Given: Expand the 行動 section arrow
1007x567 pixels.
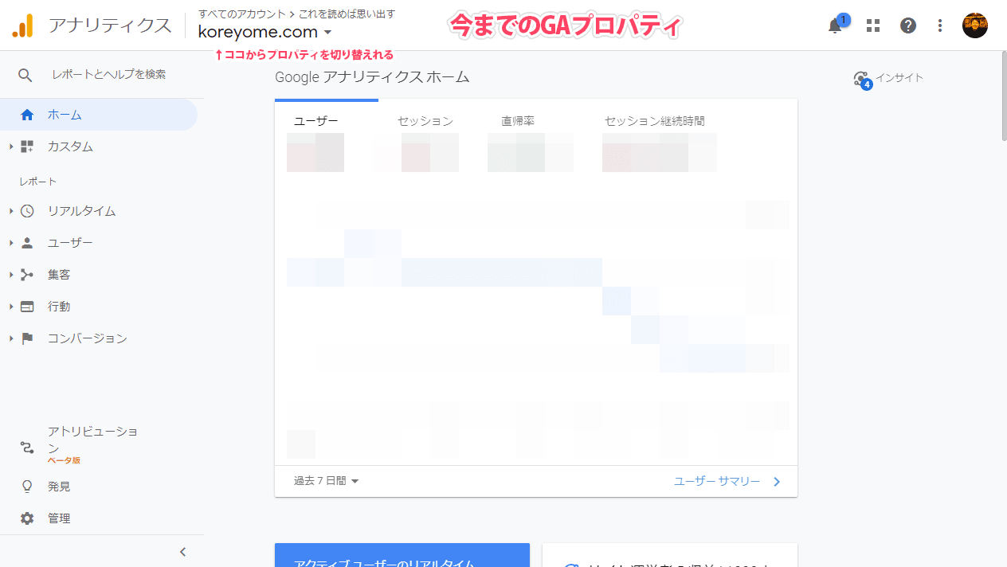Looking at the screenshot, I should 11,307.
